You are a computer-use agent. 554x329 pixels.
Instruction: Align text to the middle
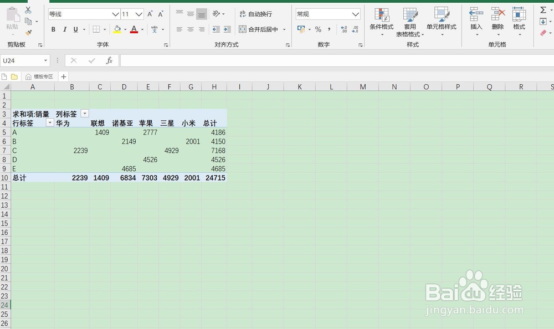(191, 13)
